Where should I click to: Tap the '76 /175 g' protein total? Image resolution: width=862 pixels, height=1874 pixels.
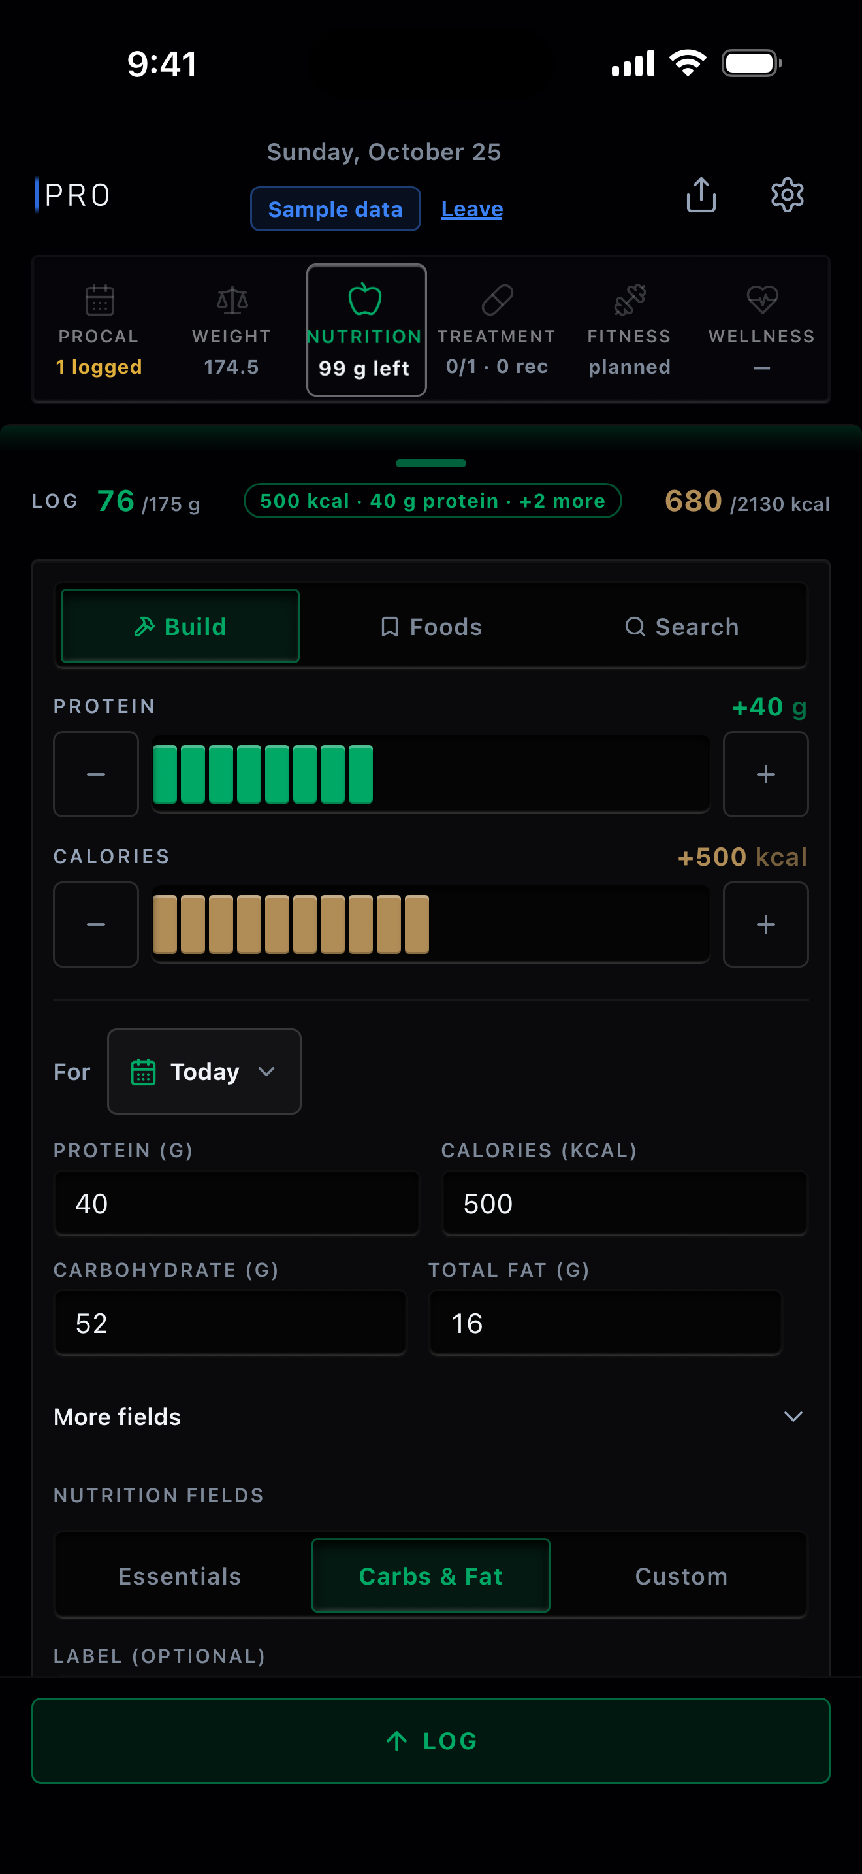point(148,501)
